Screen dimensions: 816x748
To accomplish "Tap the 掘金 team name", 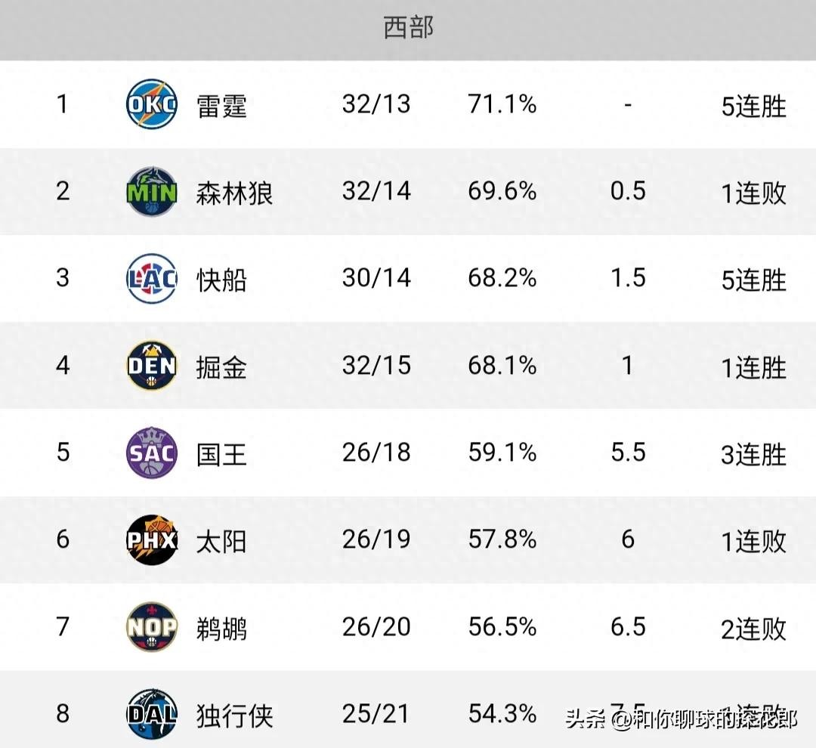I will click(x=221, y=367).
